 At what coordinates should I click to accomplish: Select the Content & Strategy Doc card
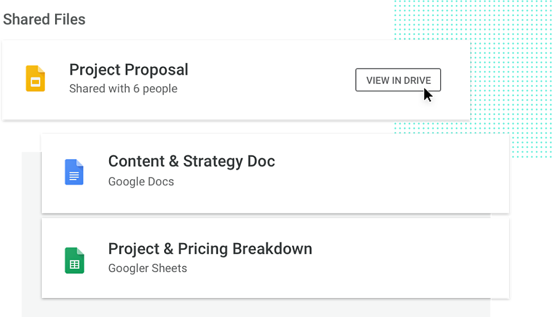(275, 174)
